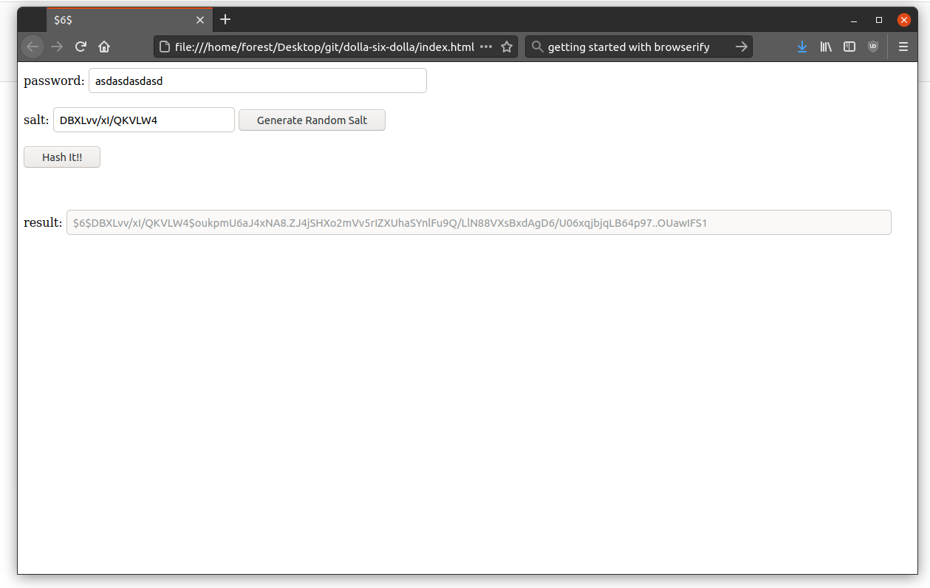Image resolution: width=930 pixels, height=588 pixels.
Task: Open the uBlock Origin shield icon
Action: (x=873, y=47)
